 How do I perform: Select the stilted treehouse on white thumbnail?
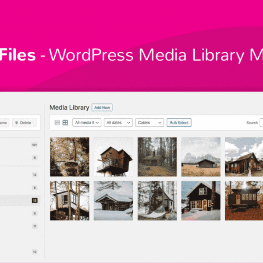coord(114,157)
